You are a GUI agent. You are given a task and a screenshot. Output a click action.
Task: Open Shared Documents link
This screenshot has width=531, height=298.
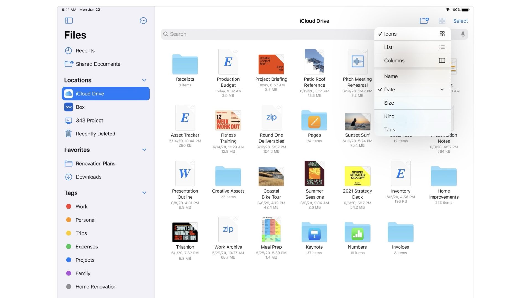click(98, 64)
